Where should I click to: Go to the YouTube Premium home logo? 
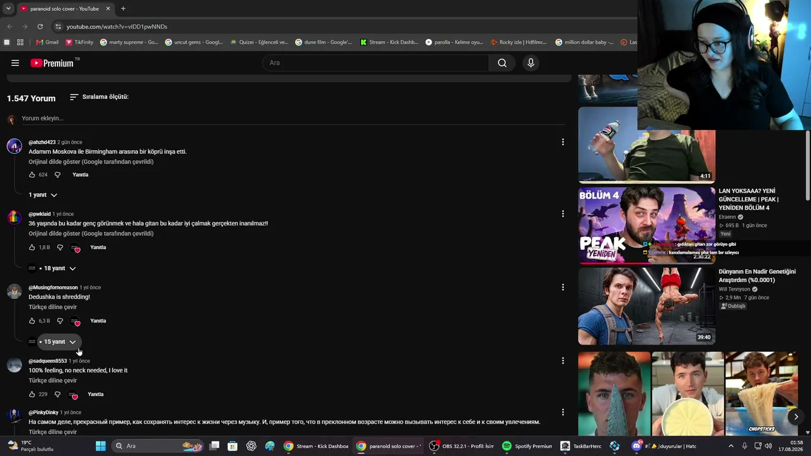(x=52, y=63)
